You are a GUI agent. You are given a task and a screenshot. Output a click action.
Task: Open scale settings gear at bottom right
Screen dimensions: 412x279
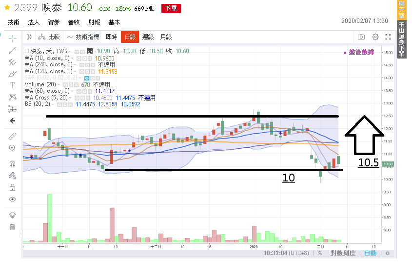pos(388,253)
